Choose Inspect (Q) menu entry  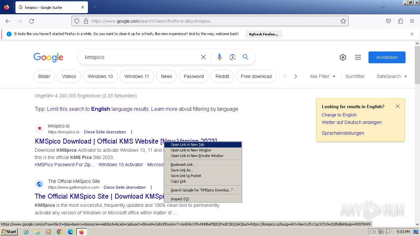coord(203,199)
